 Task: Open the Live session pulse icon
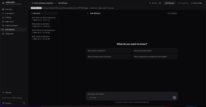click(3, 13)
